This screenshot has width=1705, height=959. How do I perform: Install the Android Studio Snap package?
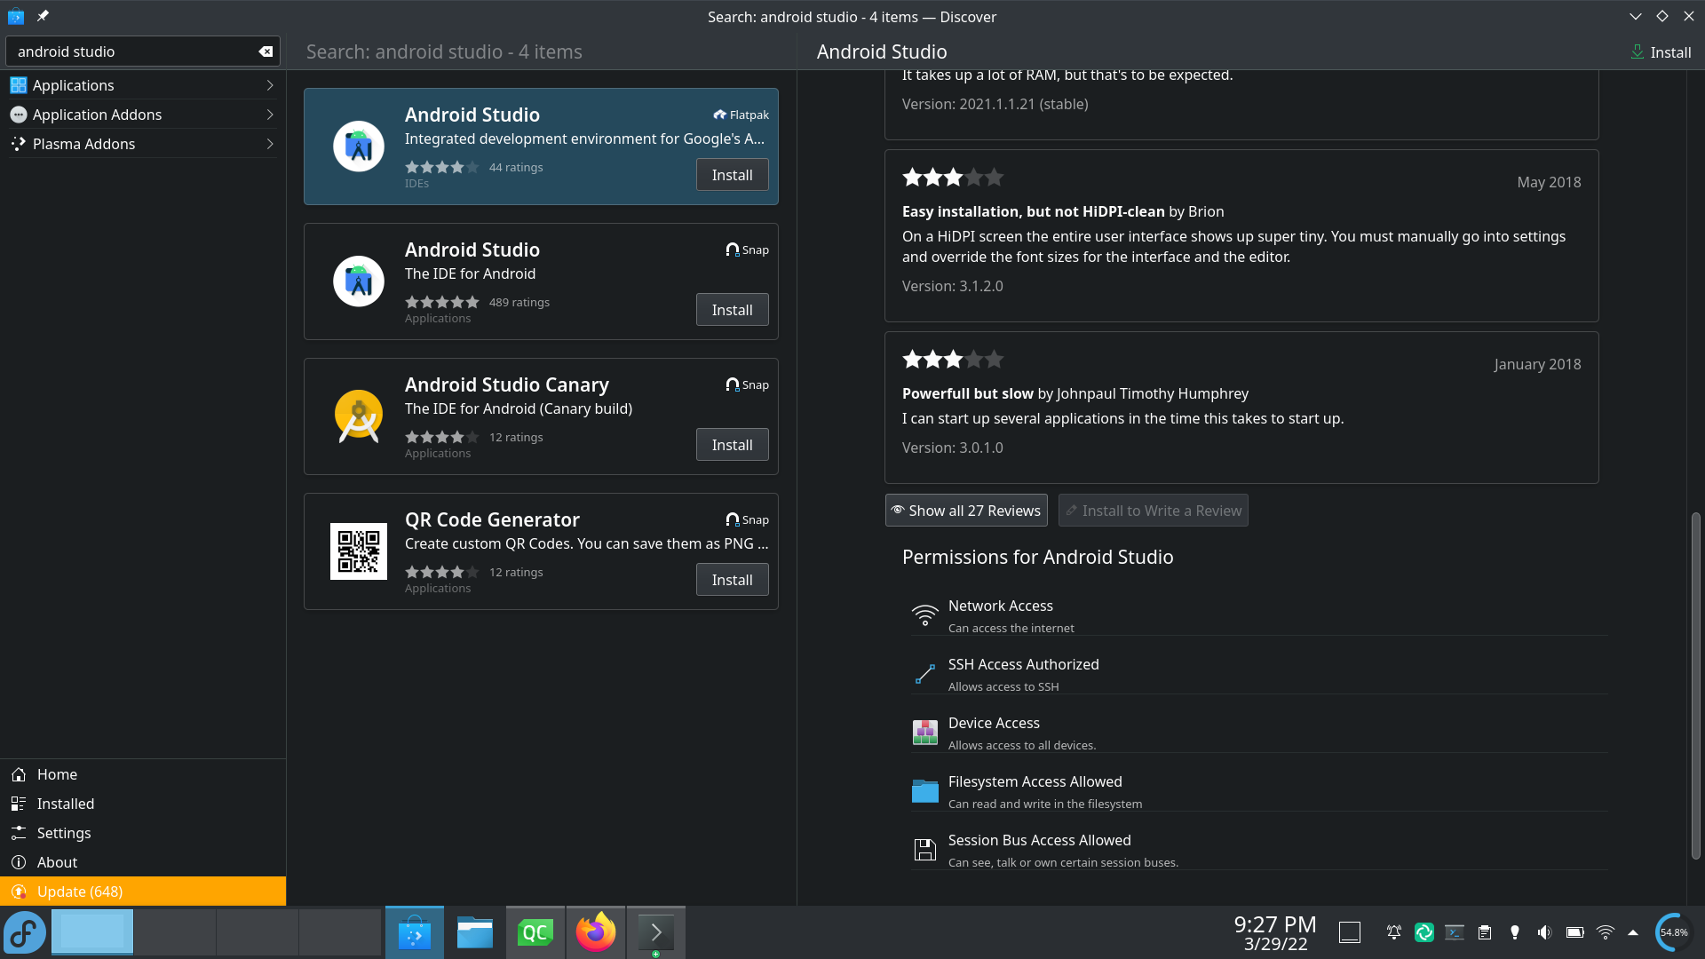(x=732, y=310)
